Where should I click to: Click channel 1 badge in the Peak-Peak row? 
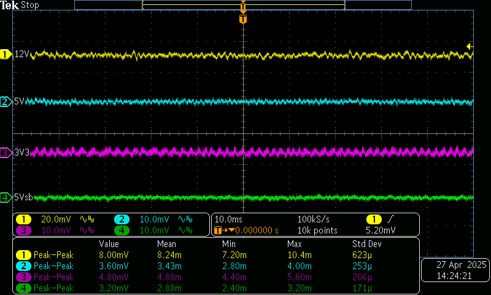(x=23, y=255)
